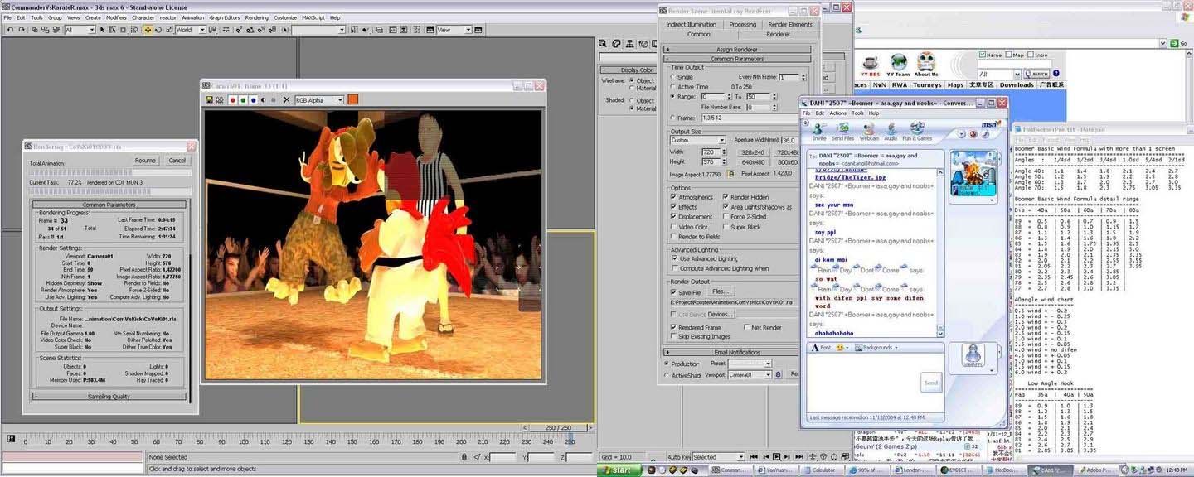Toggle the Save File checkbox
The height and width of the screenshot is (477, 1194).
pyautogui.click(x=673, y=292)
